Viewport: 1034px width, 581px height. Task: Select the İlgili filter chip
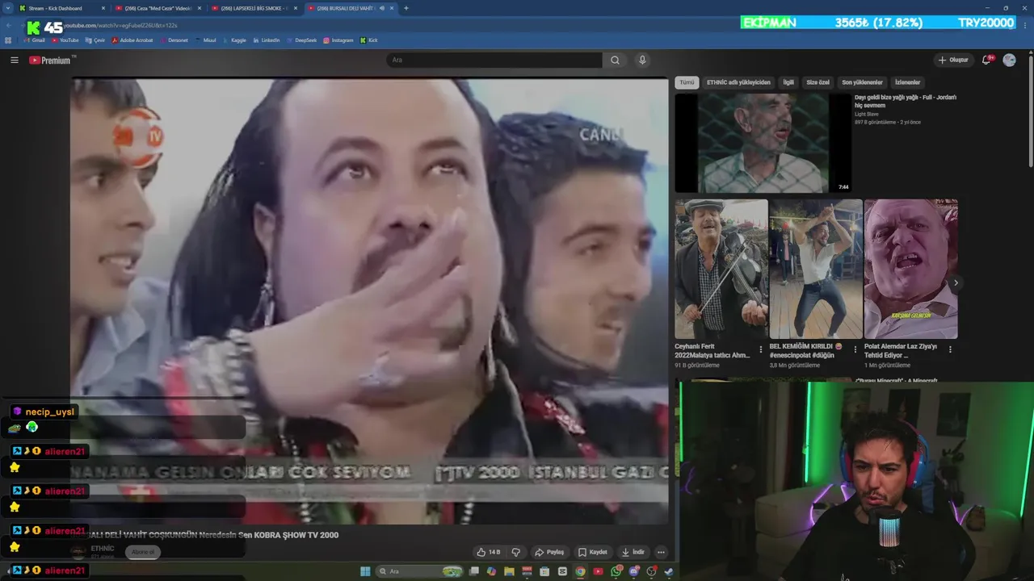coord(788,82)
